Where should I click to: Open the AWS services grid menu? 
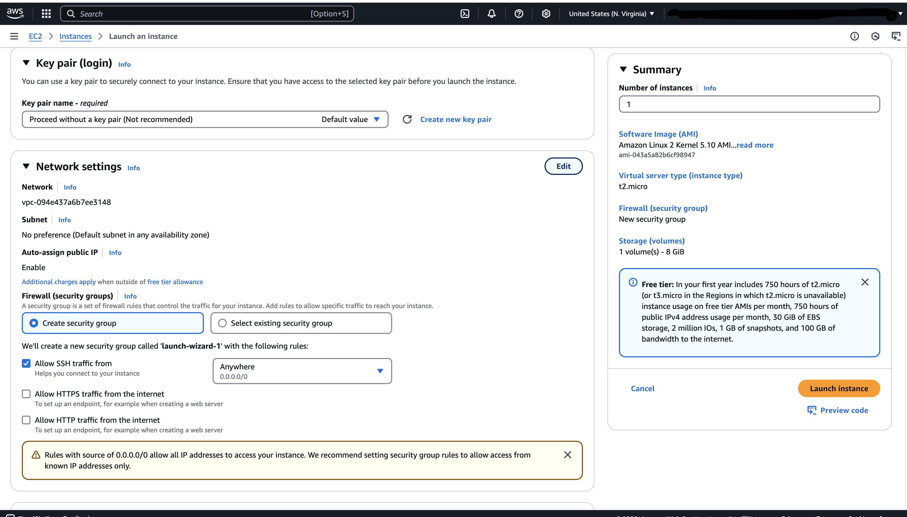(46, 14)
